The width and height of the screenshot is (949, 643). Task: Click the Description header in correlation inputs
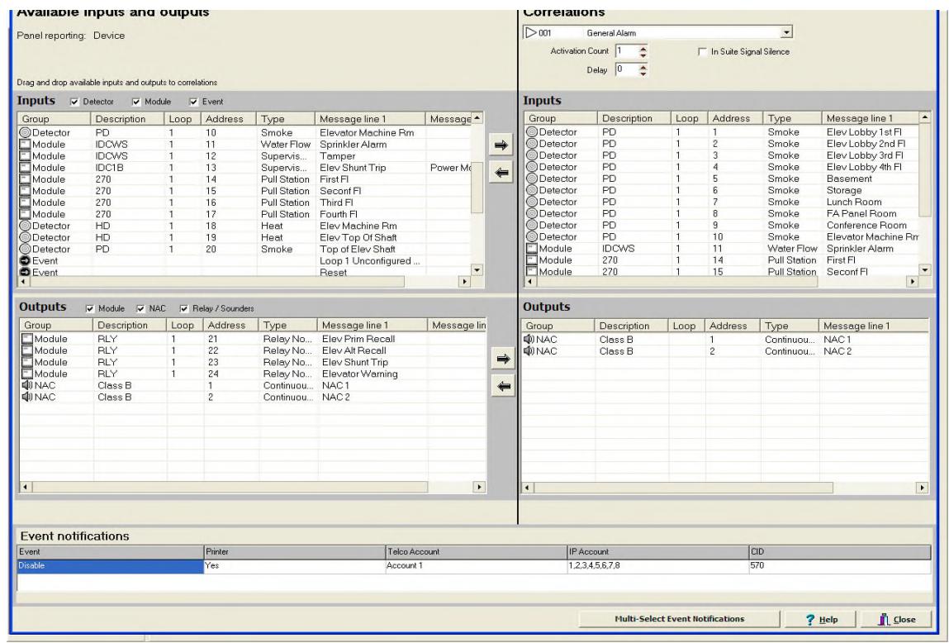click(633, 119)
